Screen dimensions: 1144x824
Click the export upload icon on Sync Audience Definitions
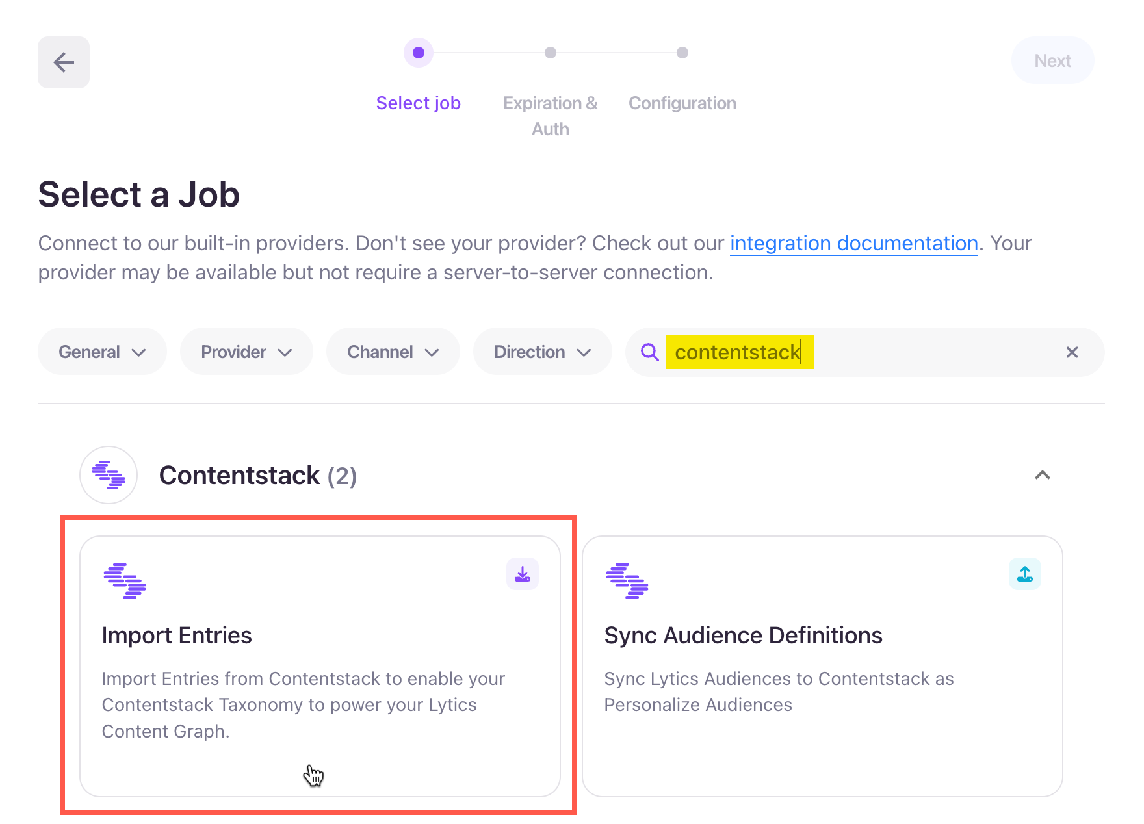(1025, 574)
